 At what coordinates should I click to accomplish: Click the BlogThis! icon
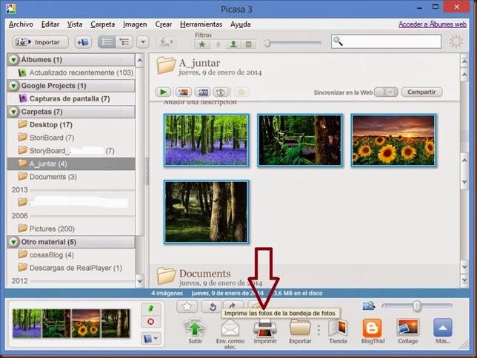pos(373,331)
